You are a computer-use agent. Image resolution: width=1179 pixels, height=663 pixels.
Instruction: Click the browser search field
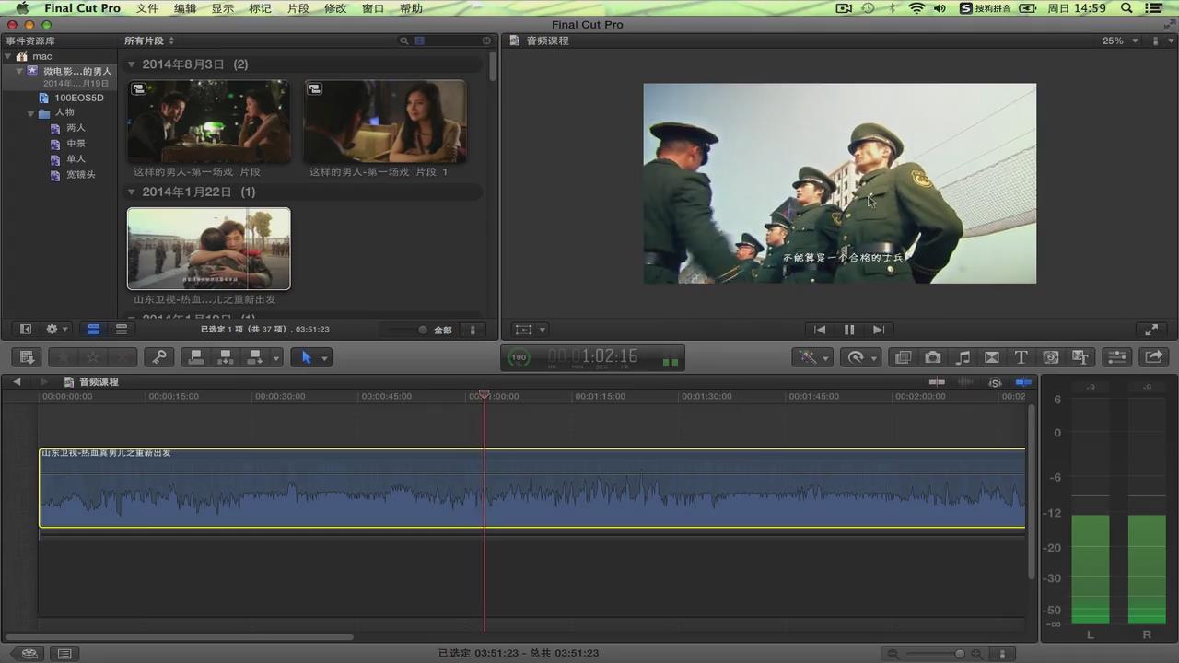pyautogui.click(x=446, y=41)
